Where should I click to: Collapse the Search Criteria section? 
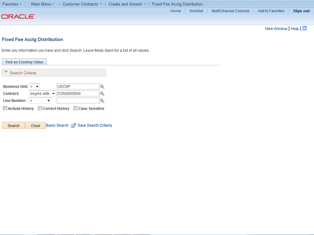(x=6, y=72)
